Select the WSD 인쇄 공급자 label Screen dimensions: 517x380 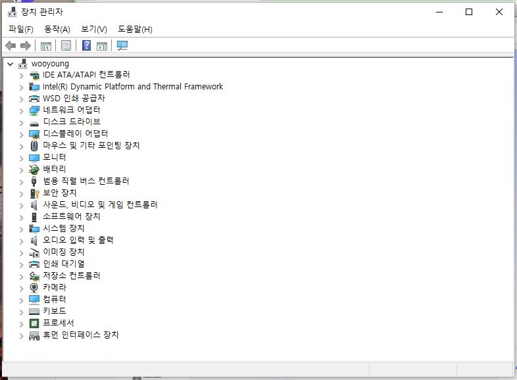[x=74, y=98]
